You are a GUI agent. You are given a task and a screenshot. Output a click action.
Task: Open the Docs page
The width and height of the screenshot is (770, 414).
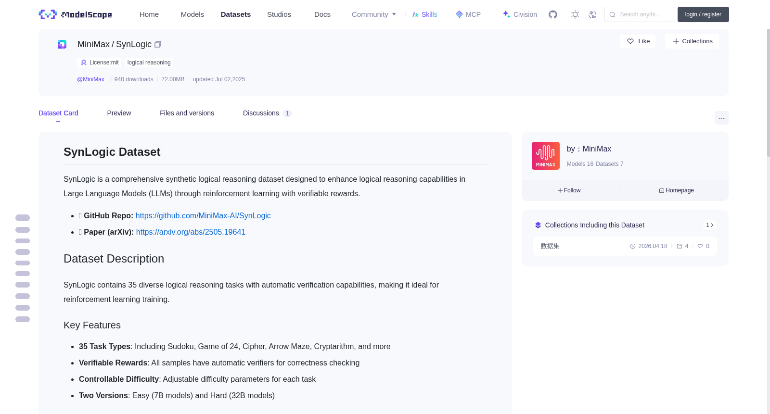pos(322,14)
